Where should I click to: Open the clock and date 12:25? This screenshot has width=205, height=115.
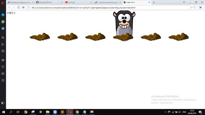pos(192,112)
